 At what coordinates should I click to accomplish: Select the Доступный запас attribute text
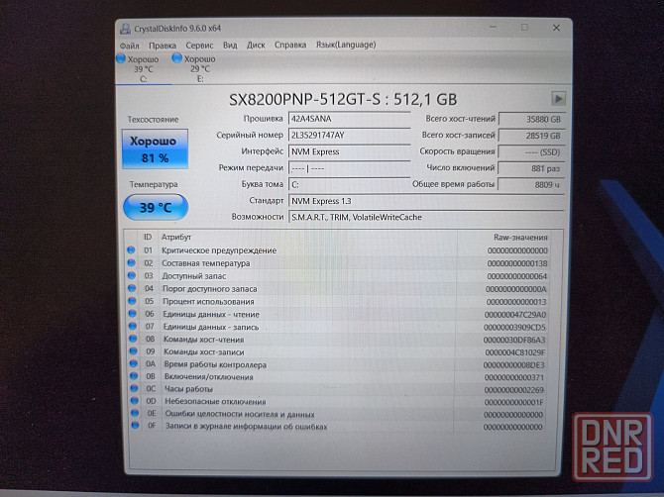[x=194, y=276]
